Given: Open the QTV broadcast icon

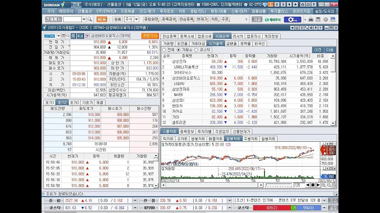Looking at the screenshot, I should pyautogui.click(x=292, y=20).
